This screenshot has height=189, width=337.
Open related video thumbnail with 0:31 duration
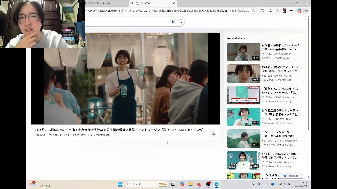pos(244,139)
